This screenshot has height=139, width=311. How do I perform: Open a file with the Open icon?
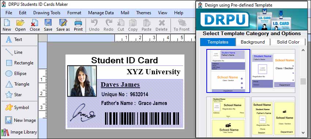(x=20, y=25)
